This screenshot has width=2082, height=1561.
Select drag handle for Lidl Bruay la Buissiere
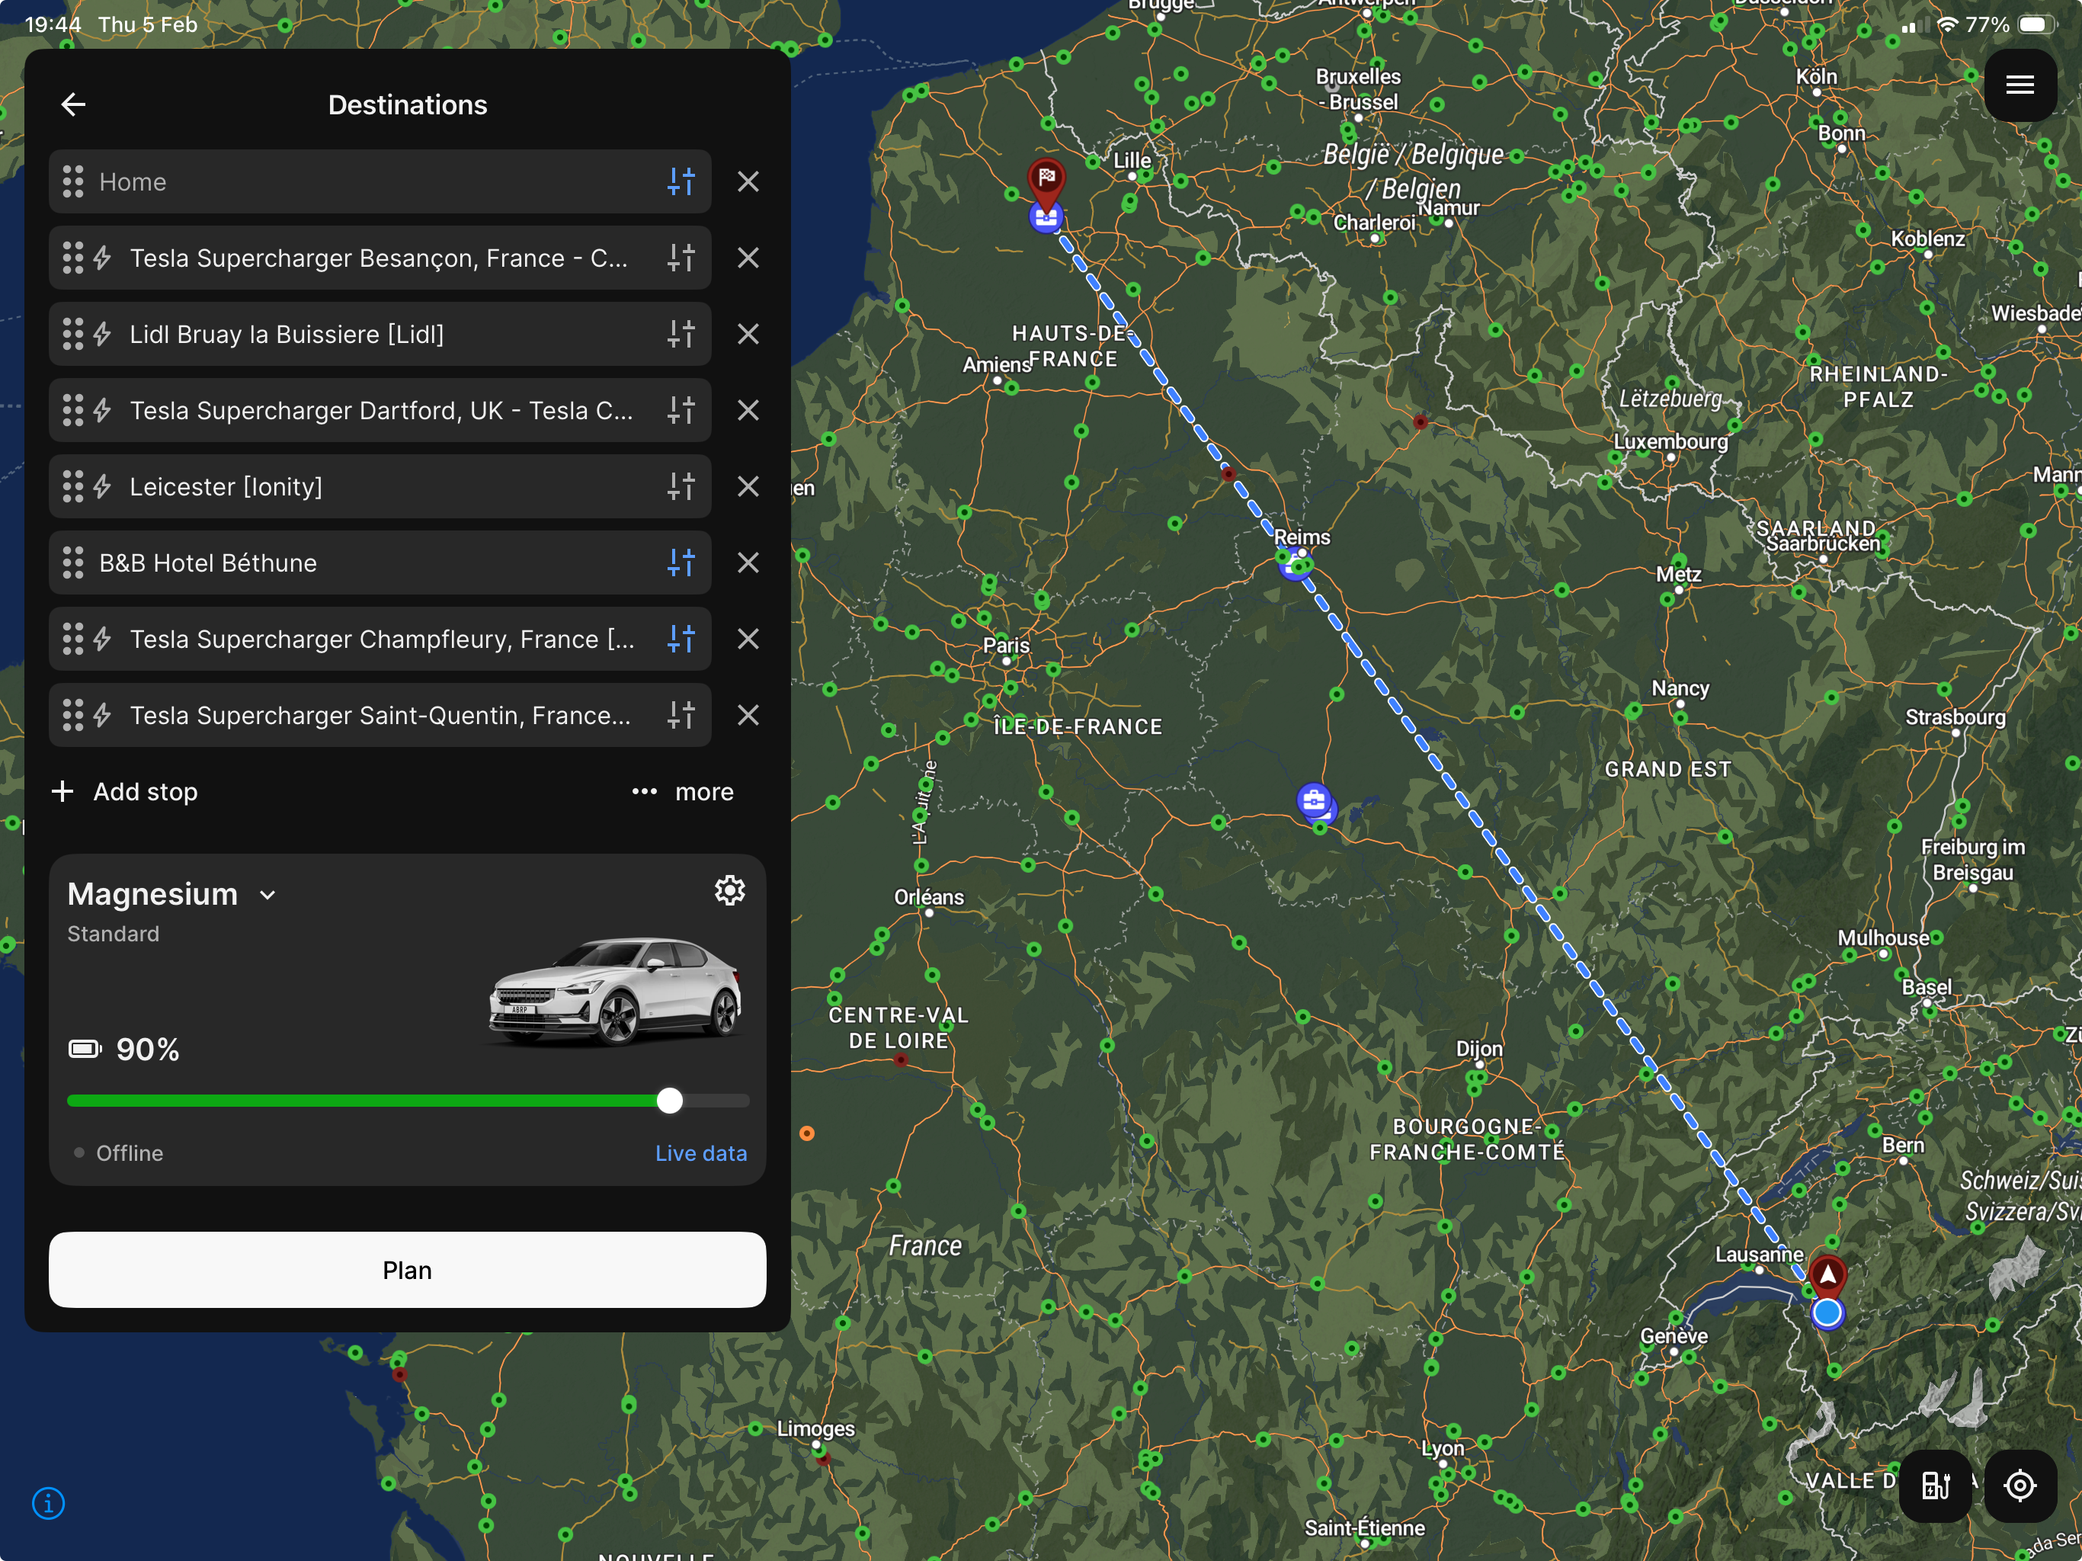(72, 335)
